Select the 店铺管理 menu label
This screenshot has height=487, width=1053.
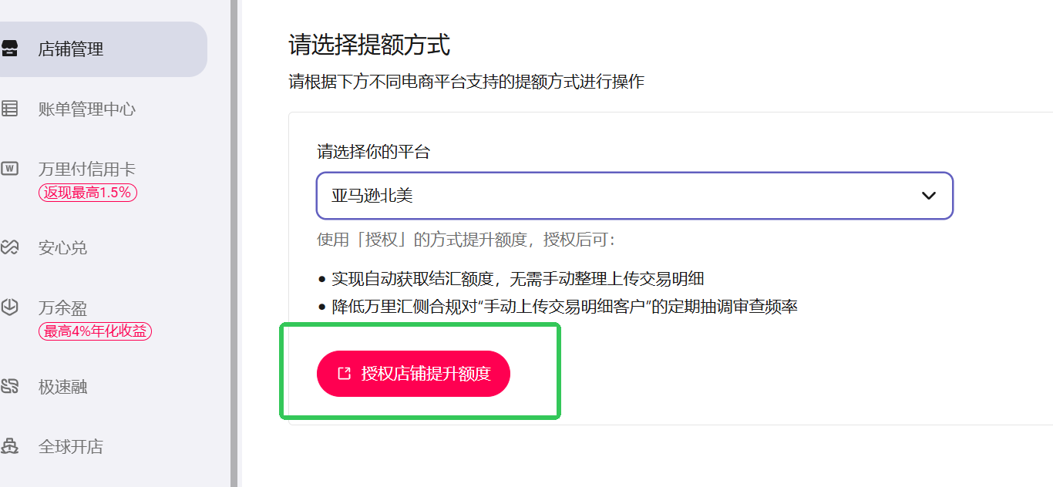point(71,49)
